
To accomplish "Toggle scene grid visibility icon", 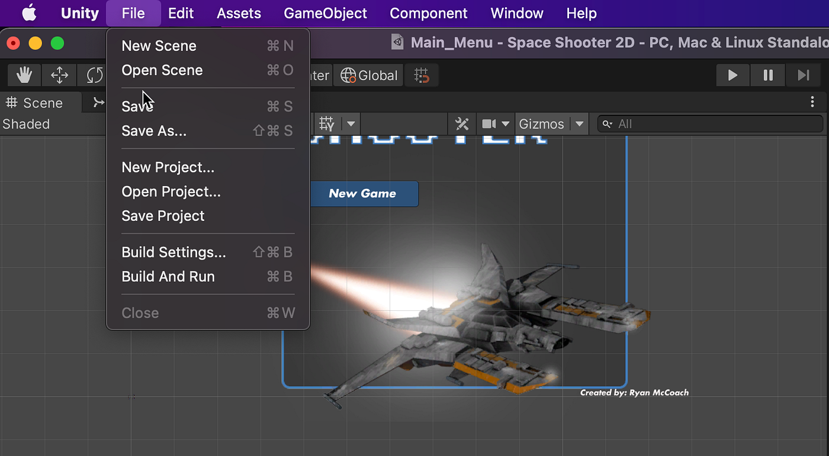I will point(327,124).
